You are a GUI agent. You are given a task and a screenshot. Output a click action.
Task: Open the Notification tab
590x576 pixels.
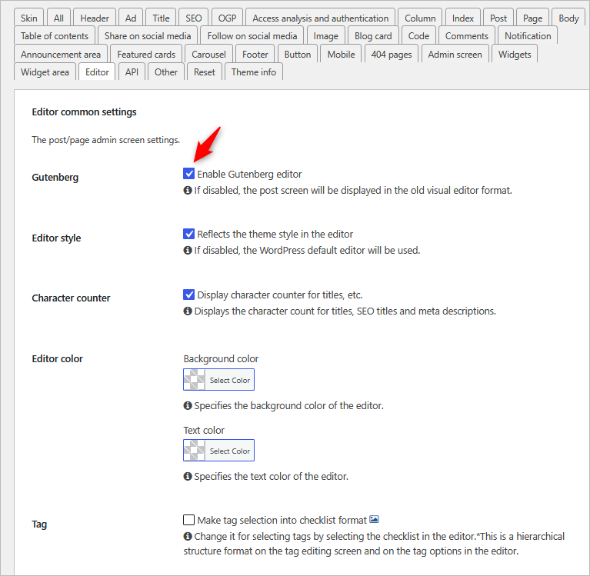(x=528, y=36)
